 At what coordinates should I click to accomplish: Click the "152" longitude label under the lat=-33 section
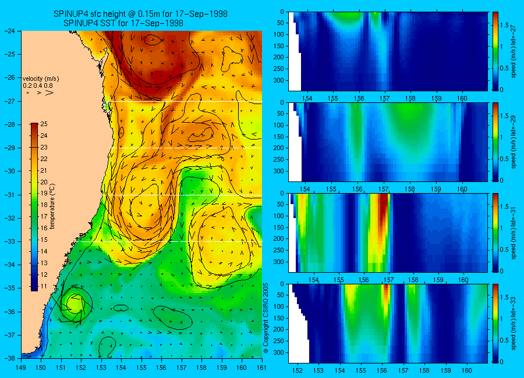point(297,370)
